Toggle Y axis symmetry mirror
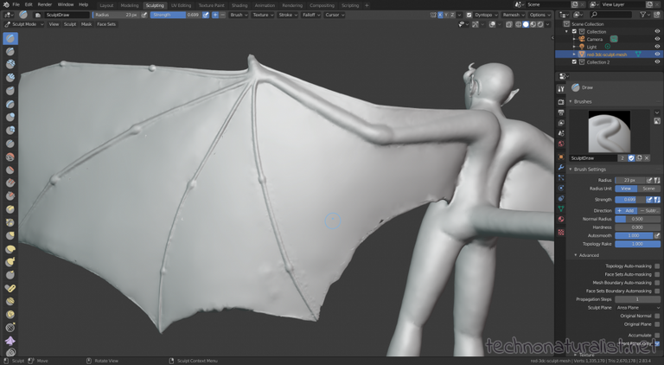 coord(446,15)
